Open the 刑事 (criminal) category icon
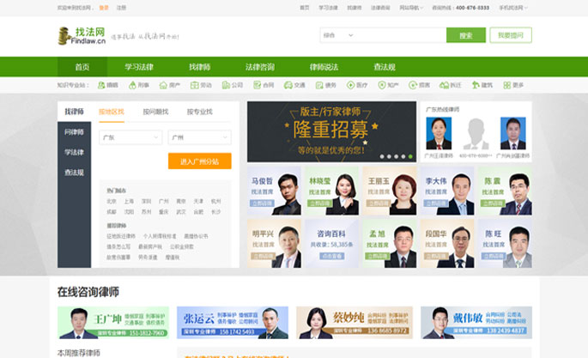588x358 pixels. [x=131, y=85]
